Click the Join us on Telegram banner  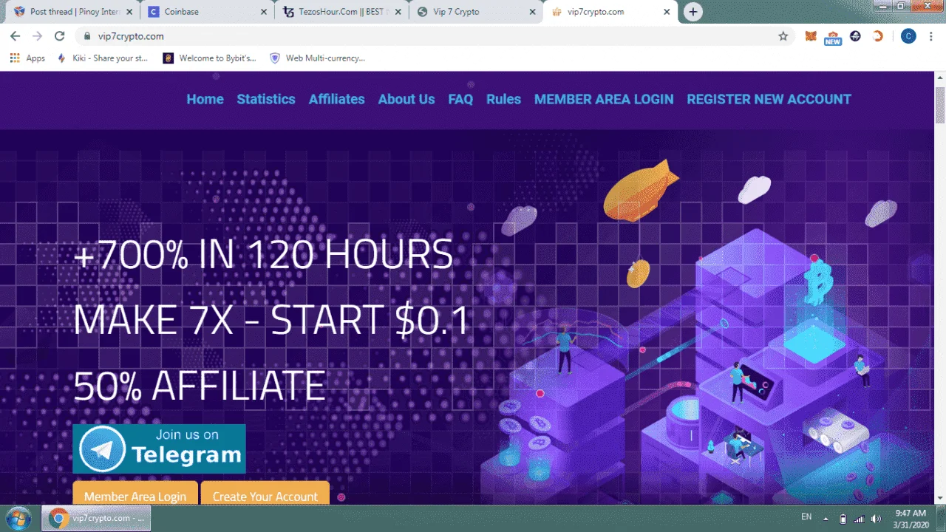(159, 449)
